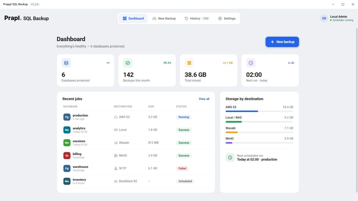Click the 'in 4h' label
The width and height of the screenshot is (358, 201).
pos(291,63)
